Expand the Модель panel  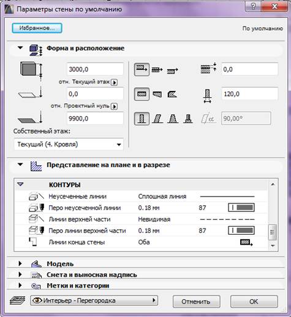click(20, 264)
